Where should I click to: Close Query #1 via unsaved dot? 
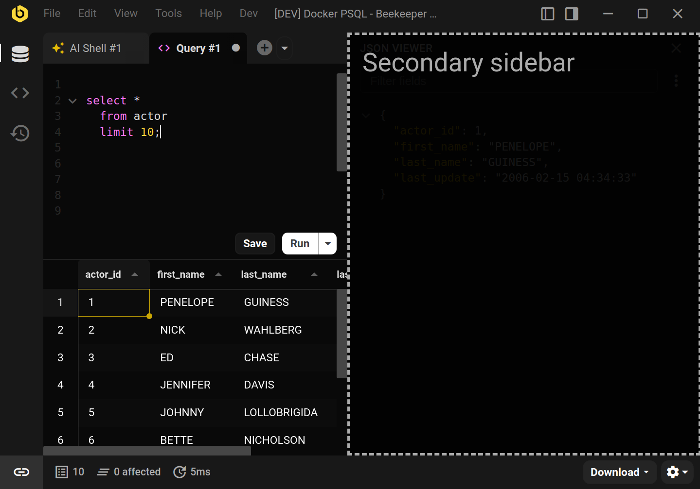click(236, 48)
